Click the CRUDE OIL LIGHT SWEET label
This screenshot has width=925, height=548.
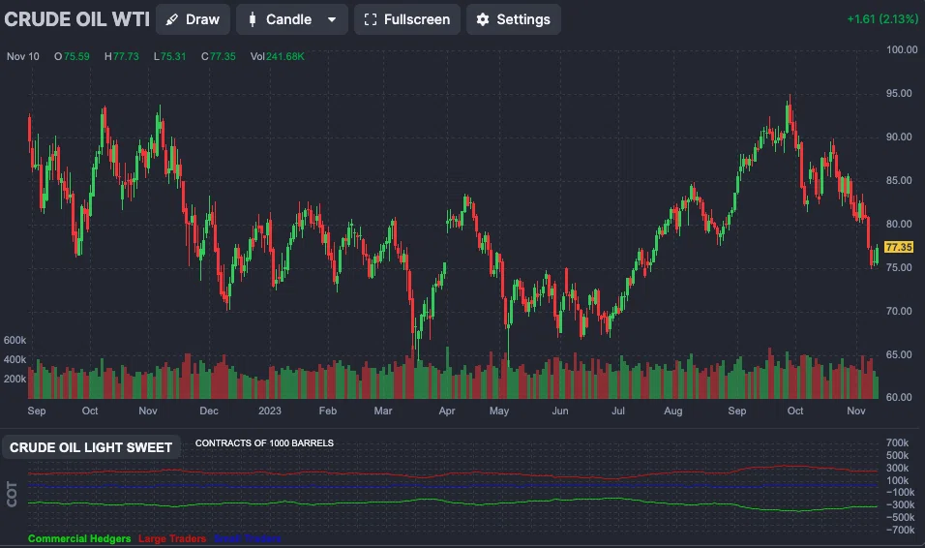click(x=91, y=447)
